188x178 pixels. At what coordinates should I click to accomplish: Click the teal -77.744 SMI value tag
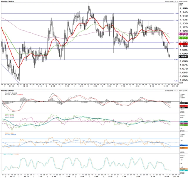[x=184, y=170]
